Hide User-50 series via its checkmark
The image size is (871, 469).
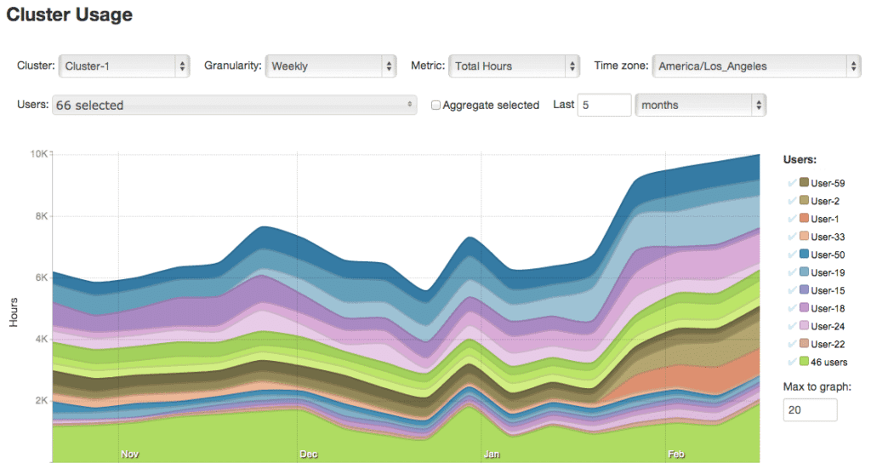coord(792,255)
